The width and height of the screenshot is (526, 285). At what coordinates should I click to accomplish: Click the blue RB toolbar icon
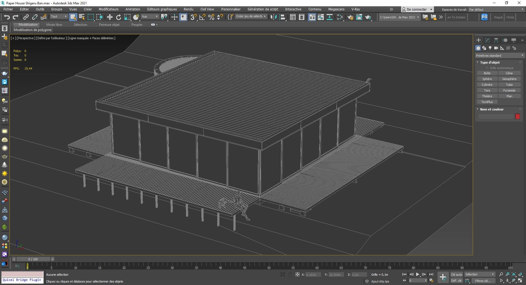(484, 17)
